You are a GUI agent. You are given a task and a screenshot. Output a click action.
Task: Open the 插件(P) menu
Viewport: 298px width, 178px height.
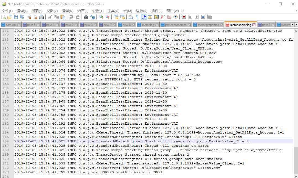(x=156, y=11)
